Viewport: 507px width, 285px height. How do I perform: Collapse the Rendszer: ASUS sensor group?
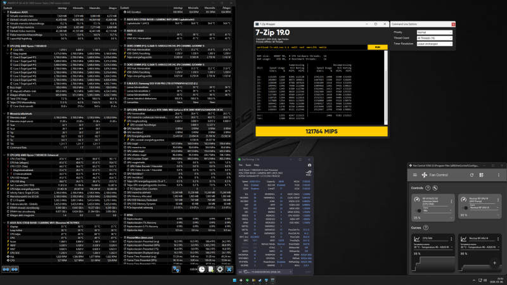(x=4, y=12)
